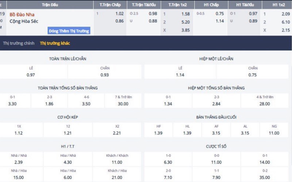The image size is (292, 182).
Task: Click the Đóng Thêm Thị Trường button
Action: pyautogui.click(x=69, y=31)
